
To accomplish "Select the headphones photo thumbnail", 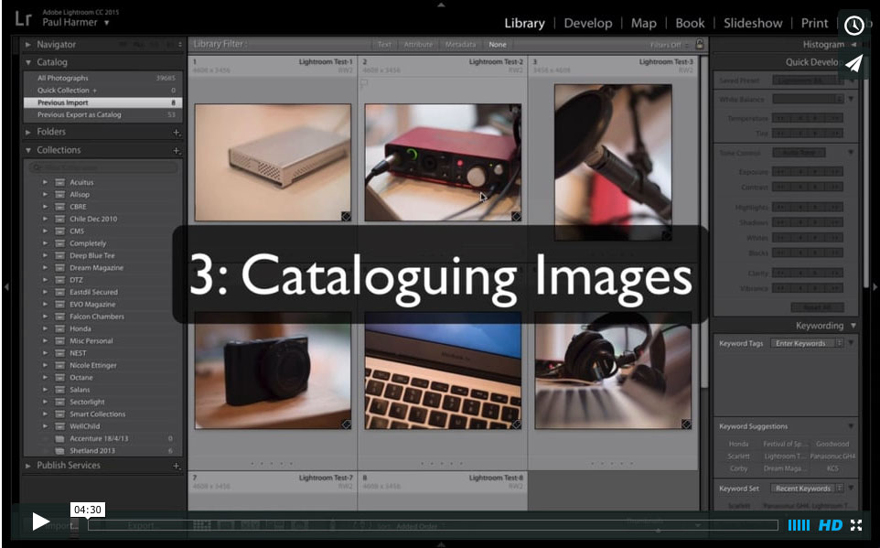I will (x=613, y=371).
